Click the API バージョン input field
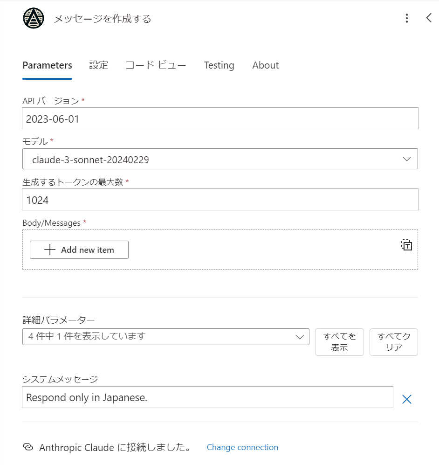Viewport: 439px width, 465px height. pos(220,118)
